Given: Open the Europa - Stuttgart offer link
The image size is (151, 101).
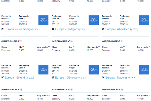Looking at the screenshot, I should pyautogui.click(x=71, y=29).
